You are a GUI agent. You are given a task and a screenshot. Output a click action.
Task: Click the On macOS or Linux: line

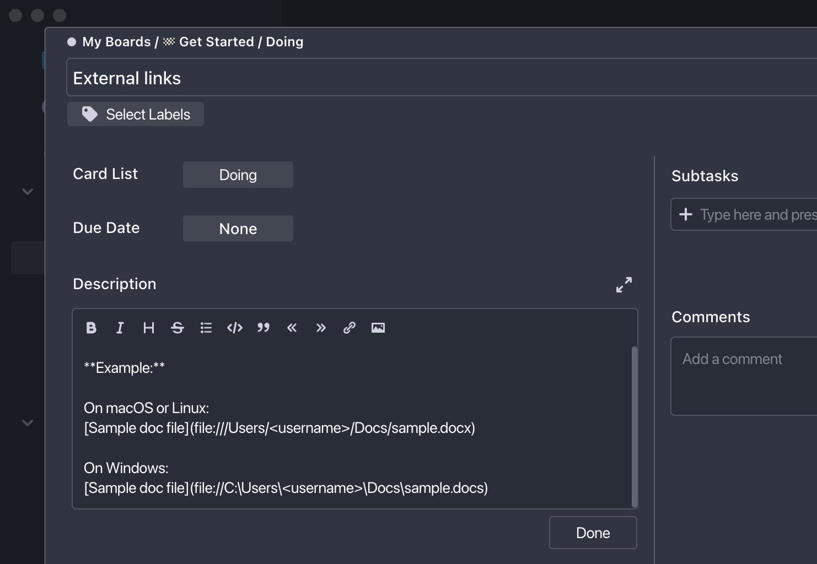146,408
